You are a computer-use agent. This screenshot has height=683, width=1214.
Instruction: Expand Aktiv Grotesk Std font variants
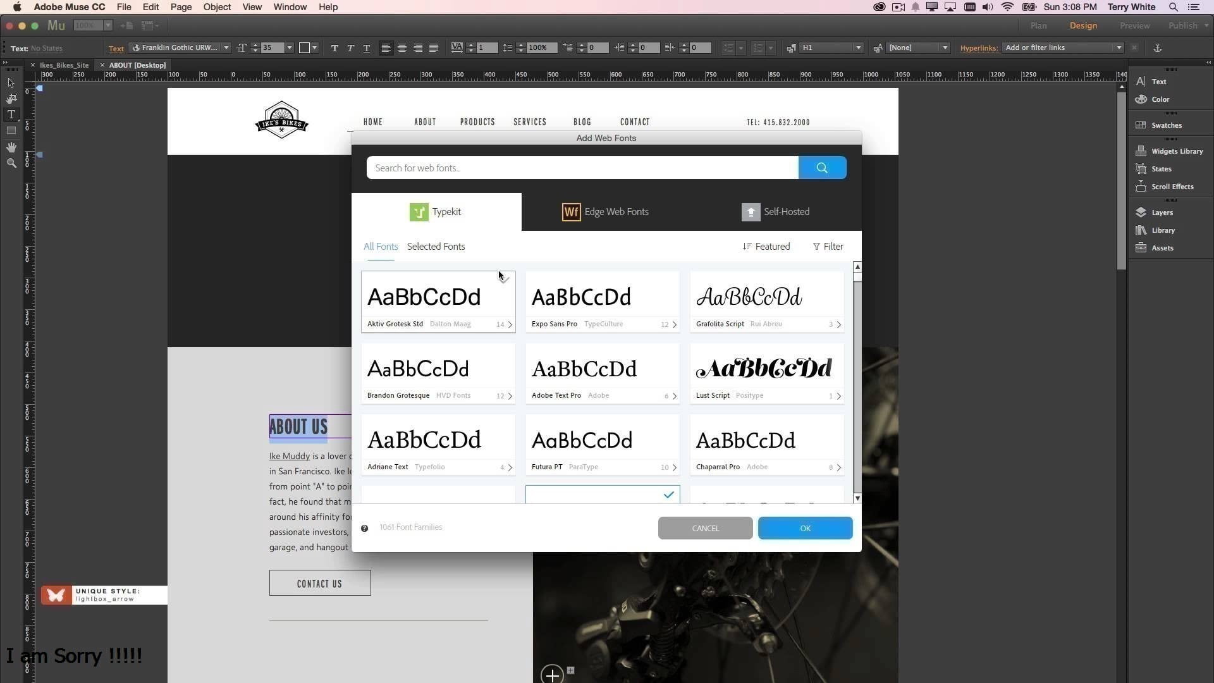(x=510, y=324)
